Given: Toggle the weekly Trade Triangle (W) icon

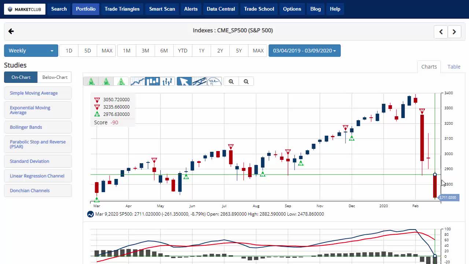Looking at the screenshot, I should (106, 81).
